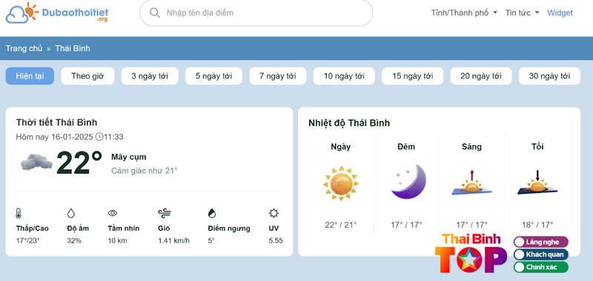Expand the Tin tức menu
This screenshot has width=593, height=281.
[x=522, y=13]
